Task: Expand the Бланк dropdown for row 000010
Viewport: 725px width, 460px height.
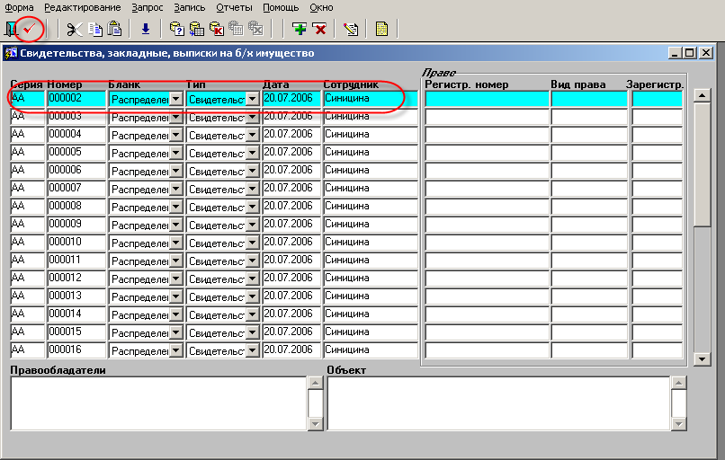Action: (175, 243)
